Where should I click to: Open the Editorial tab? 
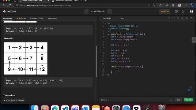[x=21, y=18]
